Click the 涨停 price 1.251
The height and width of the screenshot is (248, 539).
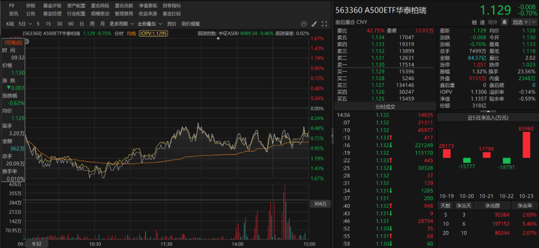(480, 64)
